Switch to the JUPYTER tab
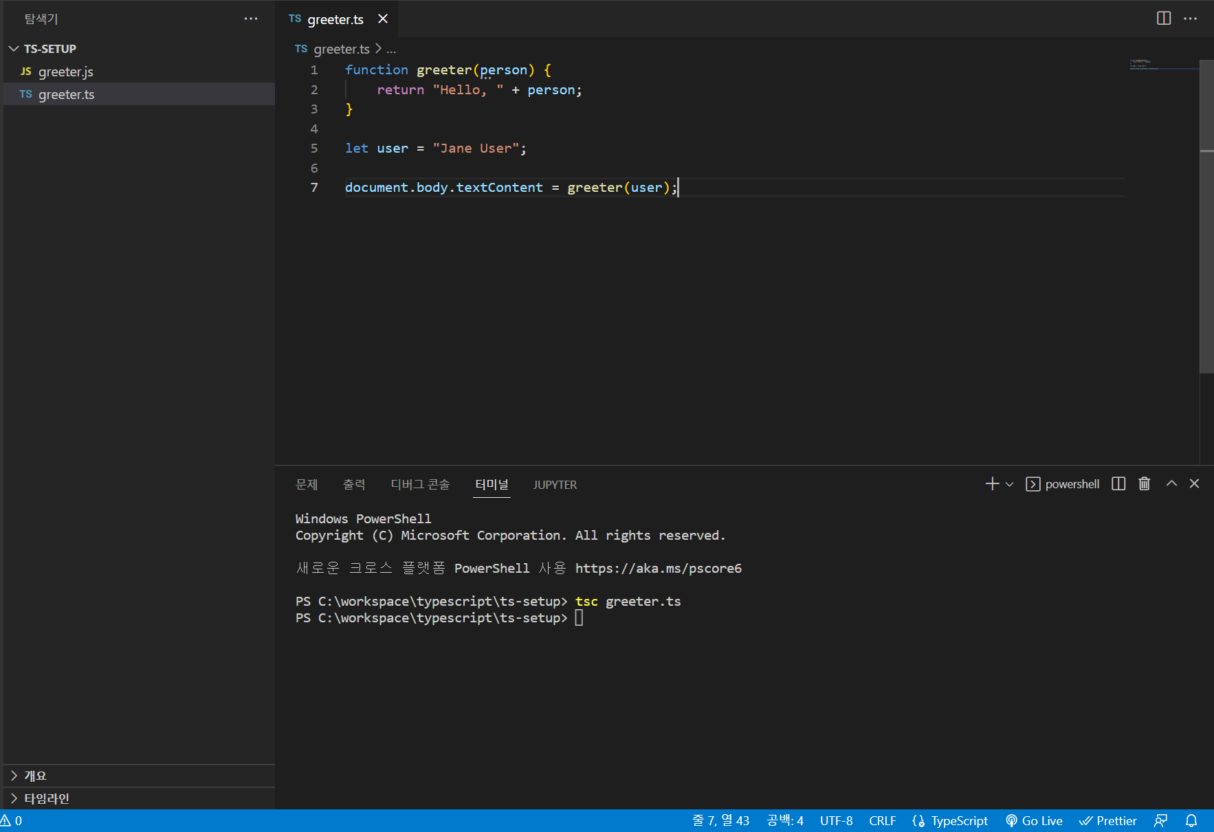Image resolution: width=1214 pixels, height=832 pixels. (555, 485)
